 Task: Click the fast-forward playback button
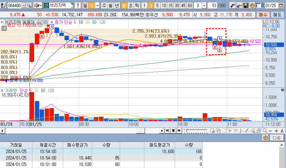coord(179,131)
